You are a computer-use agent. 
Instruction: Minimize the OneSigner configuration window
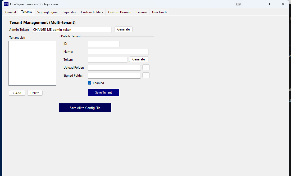point(259,4)
